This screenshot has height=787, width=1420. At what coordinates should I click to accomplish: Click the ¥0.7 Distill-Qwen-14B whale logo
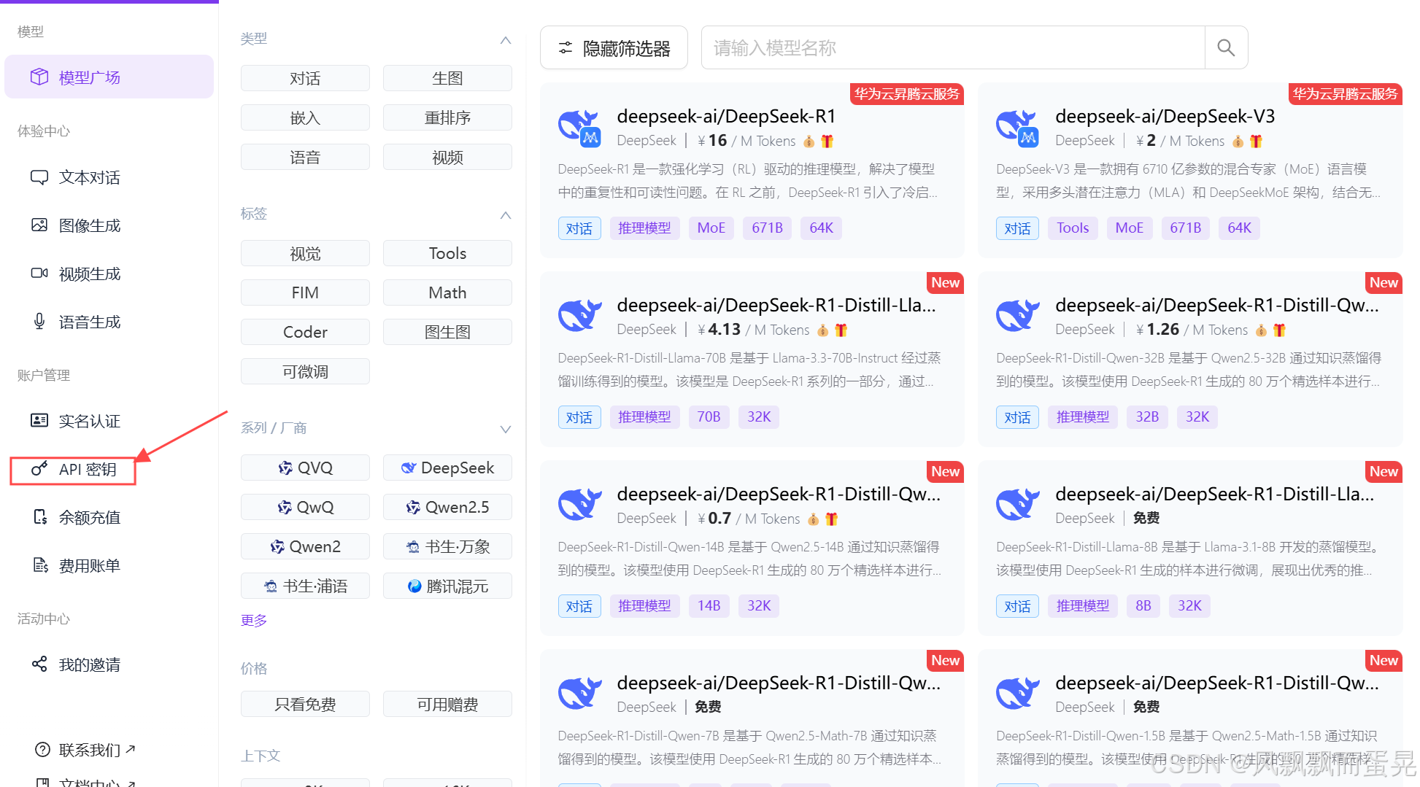coord(579,505)
